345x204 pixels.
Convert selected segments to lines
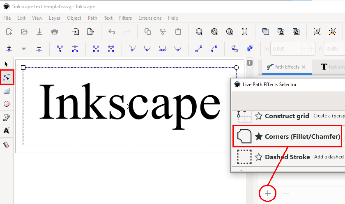199,49
